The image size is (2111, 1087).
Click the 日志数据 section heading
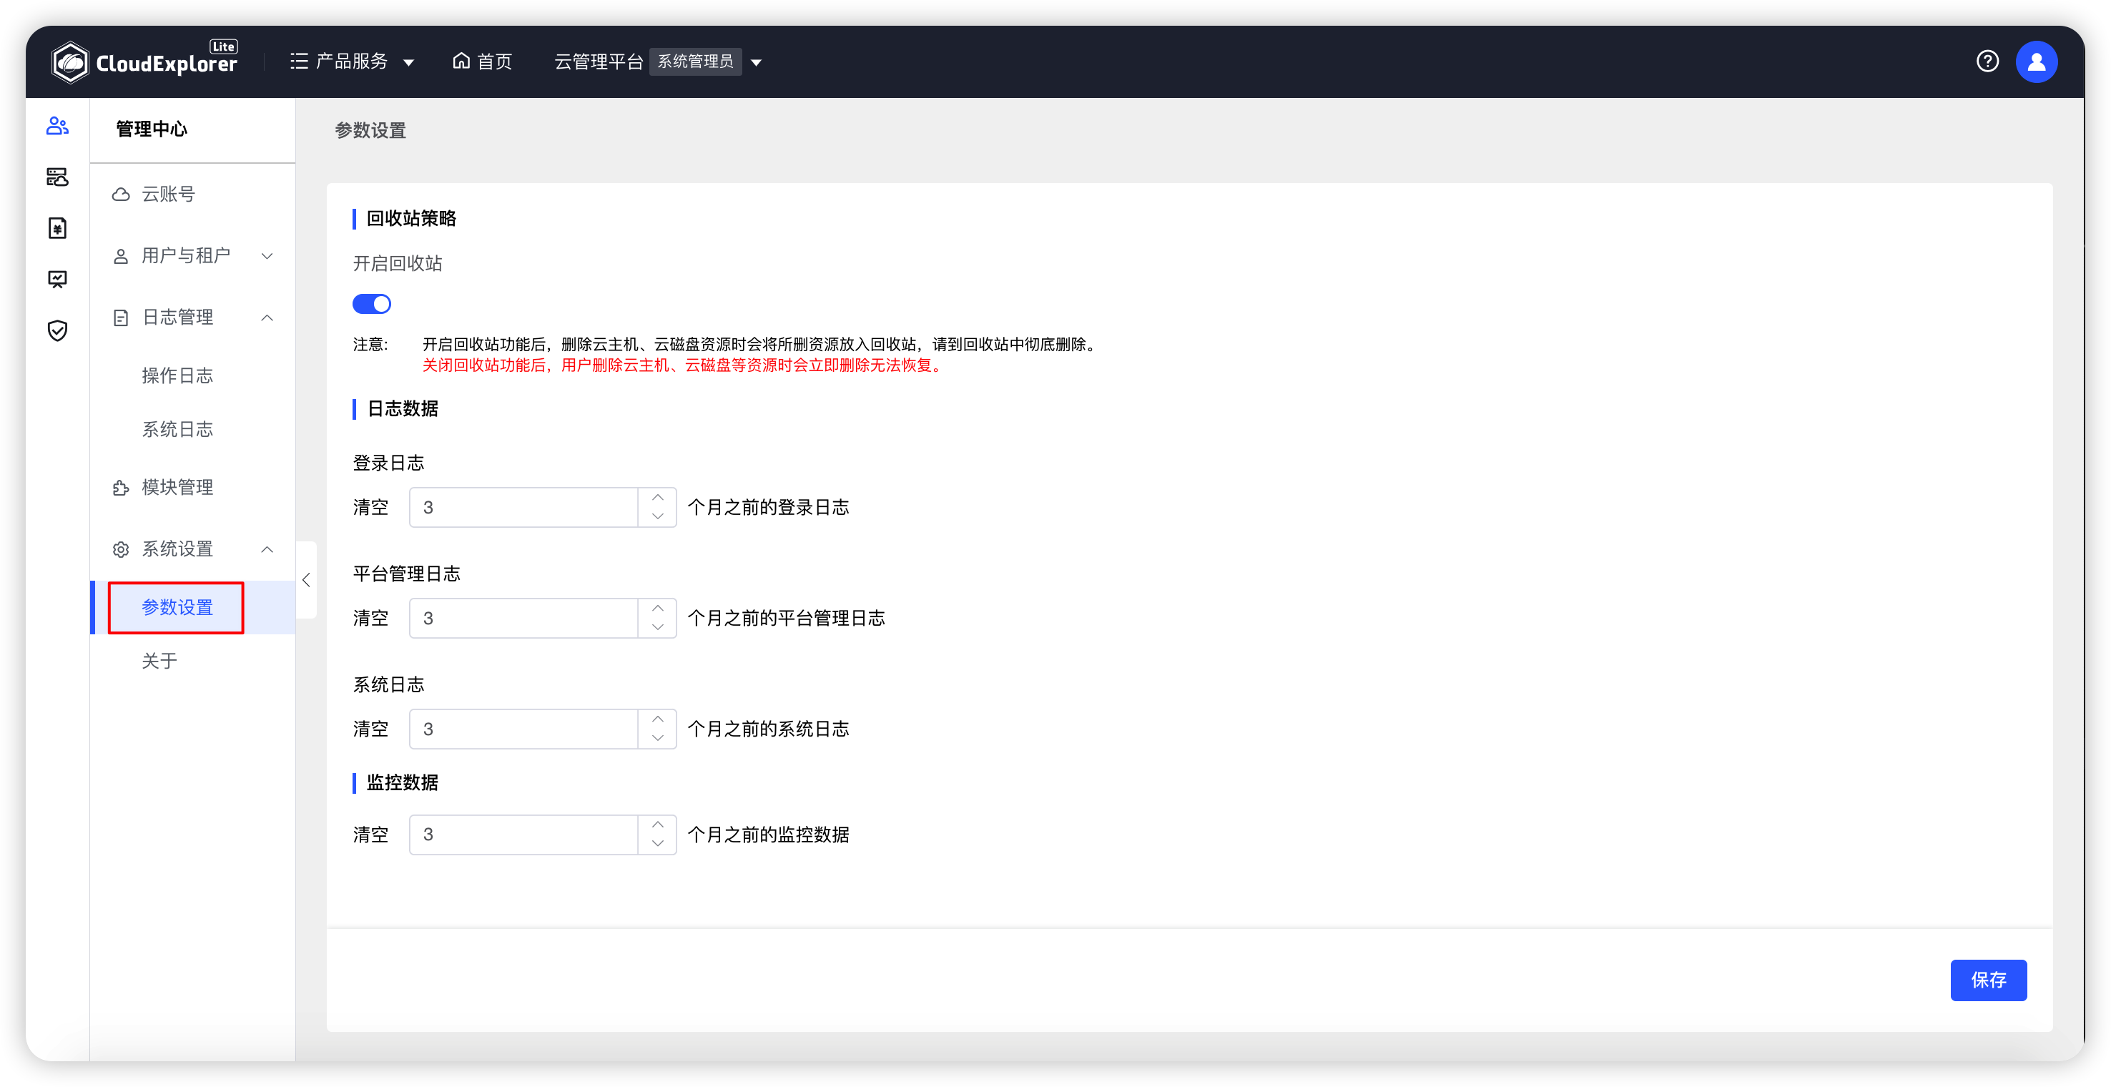pos(403,409)
